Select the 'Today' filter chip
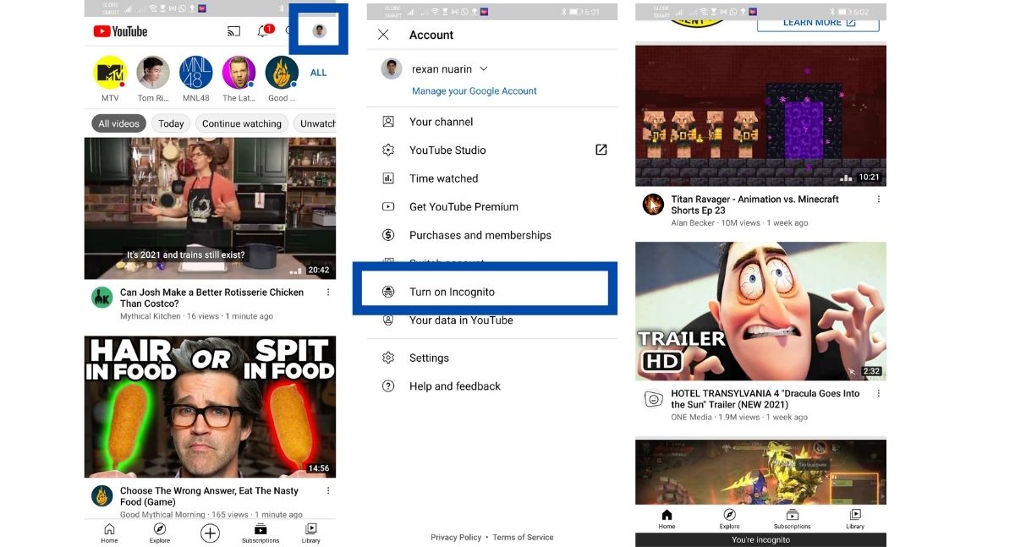Viewport: 1015px width, 547px height. coord(171,123)
